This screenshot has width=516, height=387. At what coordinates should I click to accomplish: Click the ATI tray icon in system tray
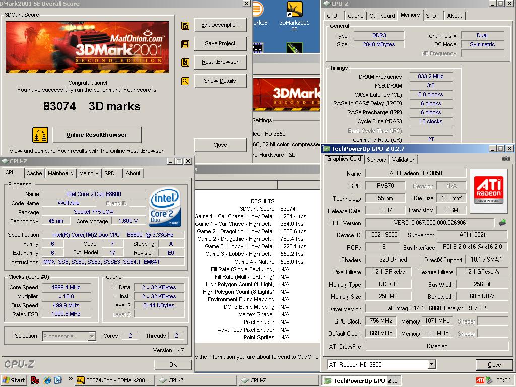480,380
